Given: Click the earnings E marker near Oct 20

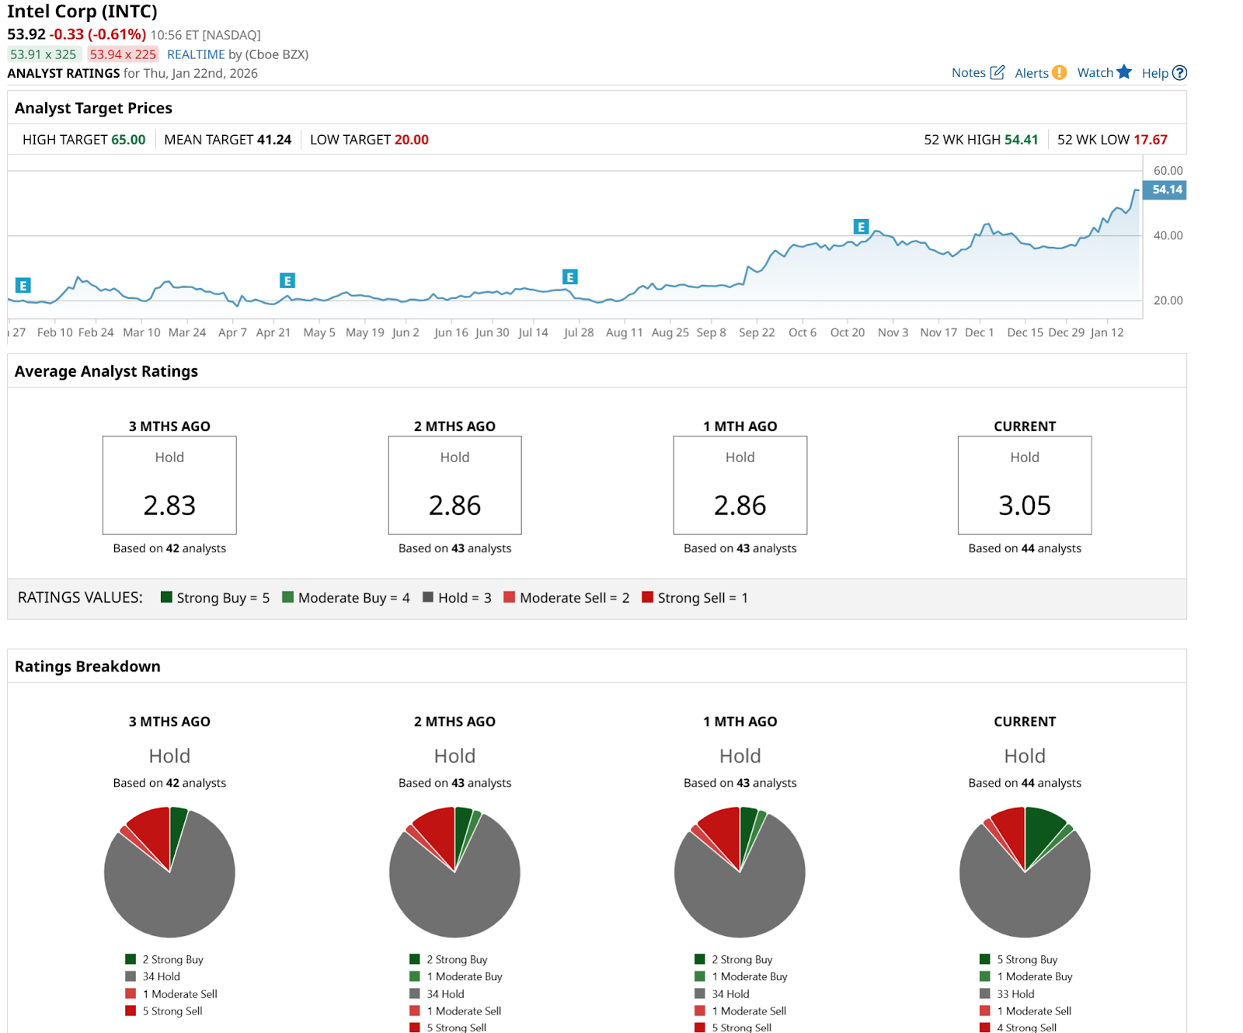Looking at the screenshot, I should pos(861,226).
